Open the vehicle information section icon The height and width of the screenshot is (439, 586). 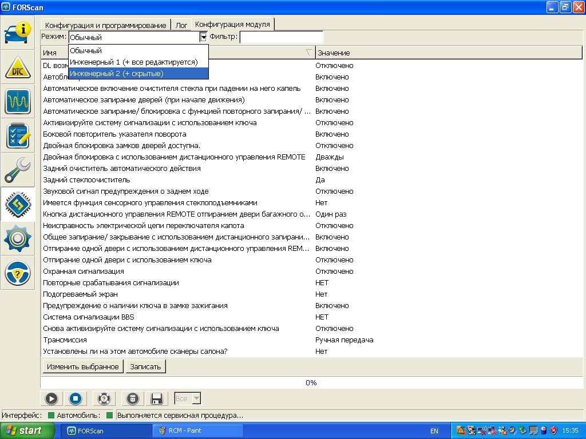pyautogui.click(x=18, y=33)
